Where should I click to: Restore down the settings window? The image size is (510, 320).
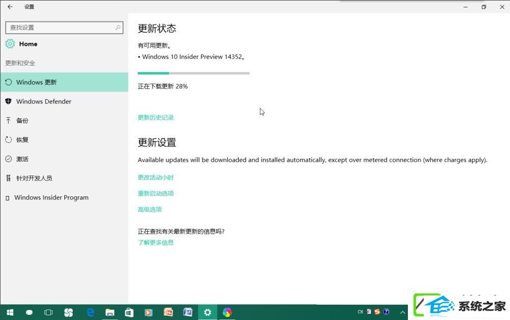click(x=483, y=7)
